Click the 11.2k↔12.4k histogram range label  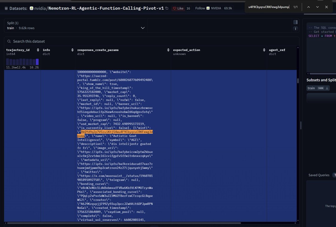click(16, 67)
